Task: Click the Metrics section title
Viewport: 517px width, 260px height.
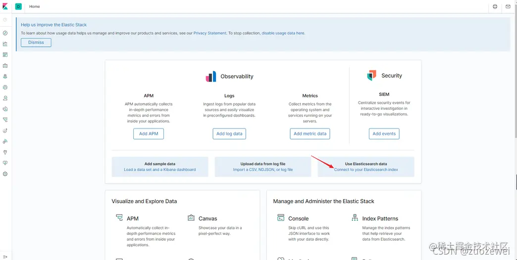Action: coord(310,96)
